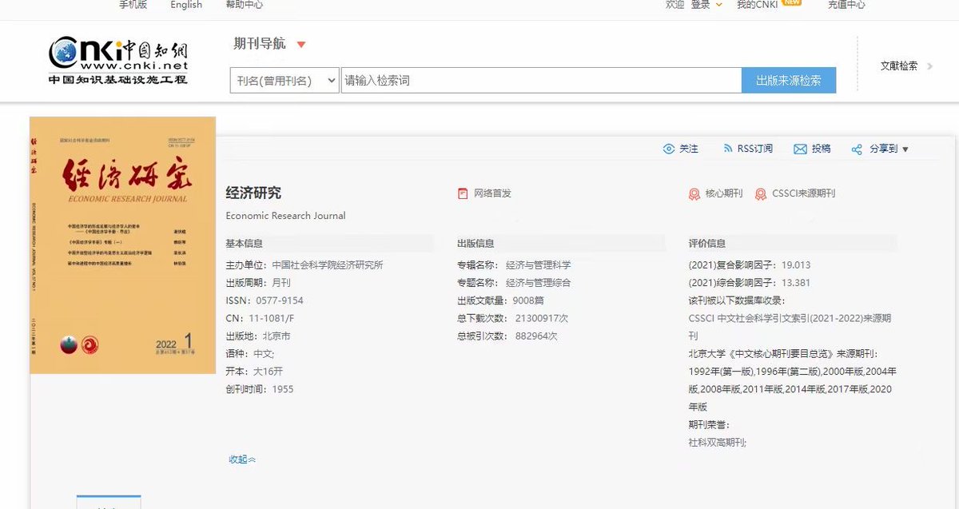Click the 登录 link
The height and width of the screenshot is (509, 959).
click(x=701, y=5)
